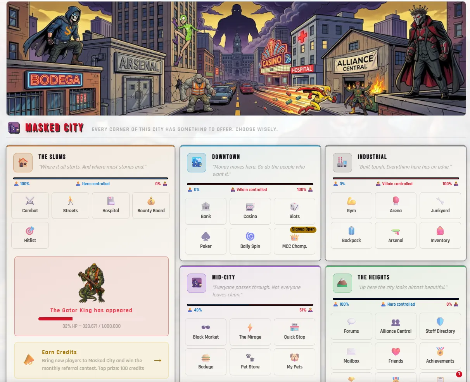
Task: Click Hero controlled label in The Slums
Action: [x=93, y=184]
